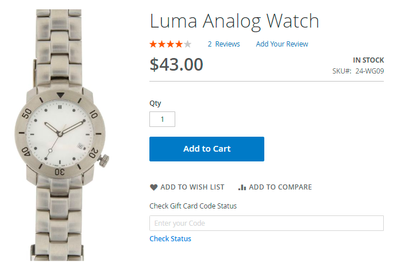Select the SKU value 24-WG09
This screenshot has width=393, height=274.
point(369,71)
